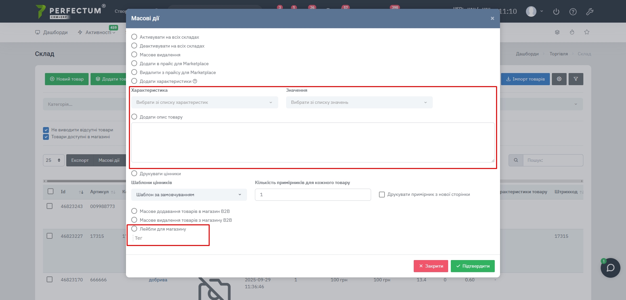Click the power/logout icon in header

pos(556,12)
